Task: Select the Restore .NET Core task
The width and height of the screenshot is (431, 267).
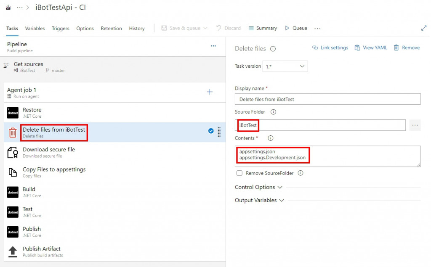Action: (x=114, y=113)
